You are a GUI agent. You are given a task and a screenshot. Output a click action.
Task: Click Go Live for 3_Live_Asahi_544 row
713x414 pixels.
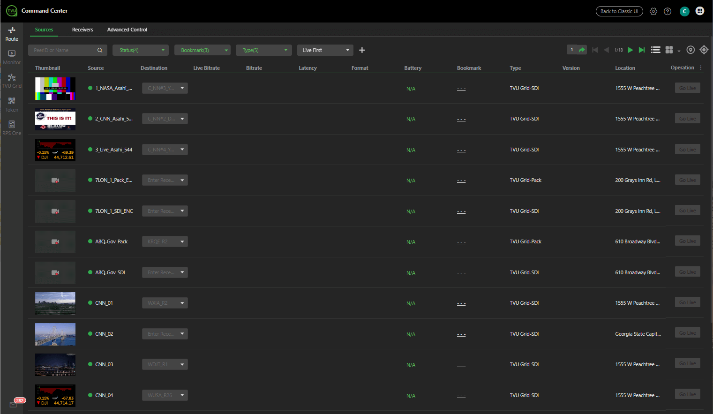point(688,150)
